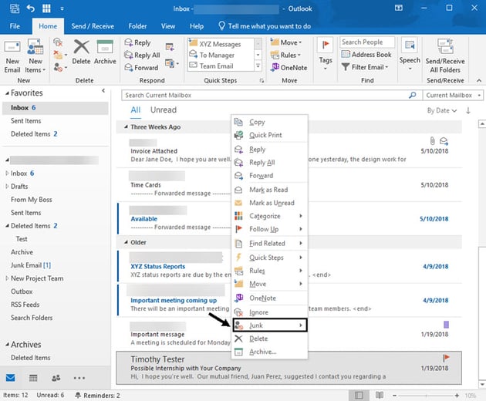Switch to Mail view in navigation bar
The width and height of the screenshot is (486, 401).
point(11,378)
